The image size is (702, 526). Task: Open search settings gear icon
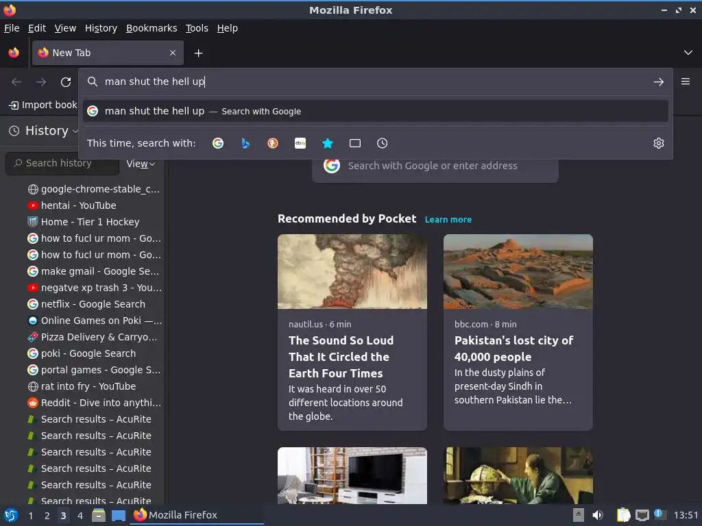pos(659,143)
